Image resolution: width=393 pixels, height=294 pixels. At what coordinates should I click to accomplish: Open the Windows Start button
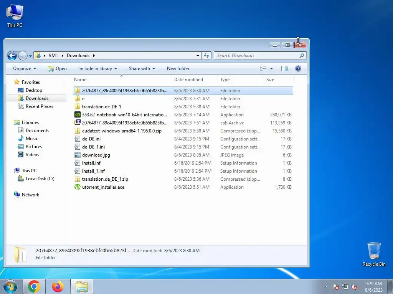point(10,286)
